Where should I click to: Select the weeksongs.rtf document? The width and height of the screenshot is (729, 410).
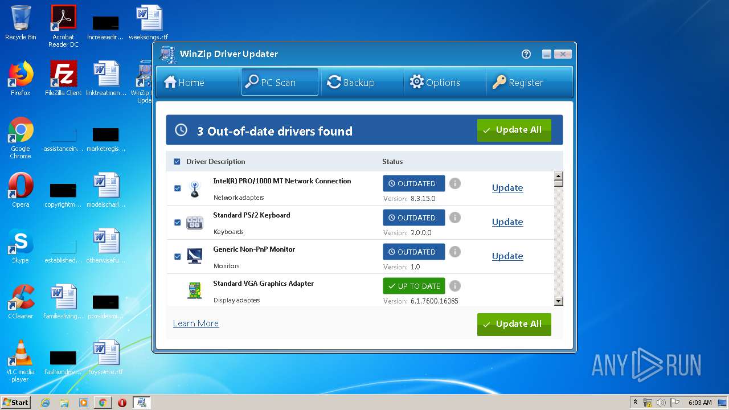click(149, 23)
